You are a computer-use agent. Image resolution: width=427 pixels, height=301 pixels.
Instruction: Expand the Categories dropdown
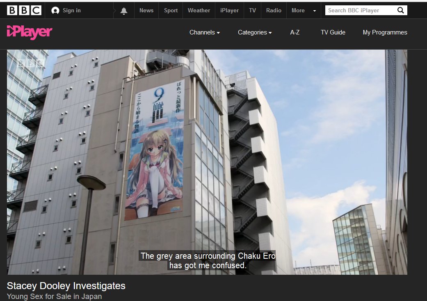point(255,32)
